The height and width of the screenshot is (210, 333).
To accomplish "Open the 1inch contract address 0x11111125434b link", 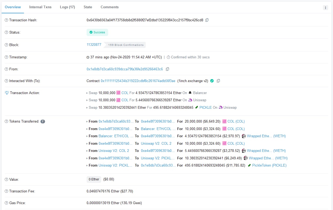I will coord(138,81).
